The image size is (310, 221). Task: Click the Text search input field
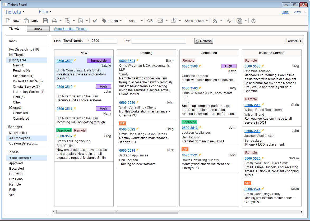coord(159,41)
